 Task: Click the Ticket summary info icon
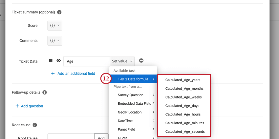coord(59,12)
